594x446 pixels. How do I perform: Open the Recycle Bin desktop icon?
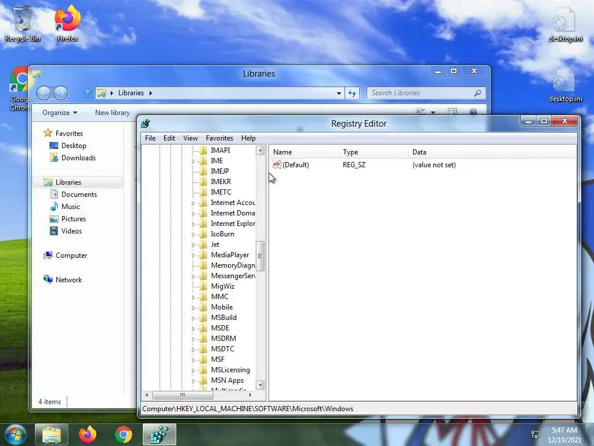pyautogui.click(x=23, y=23)
